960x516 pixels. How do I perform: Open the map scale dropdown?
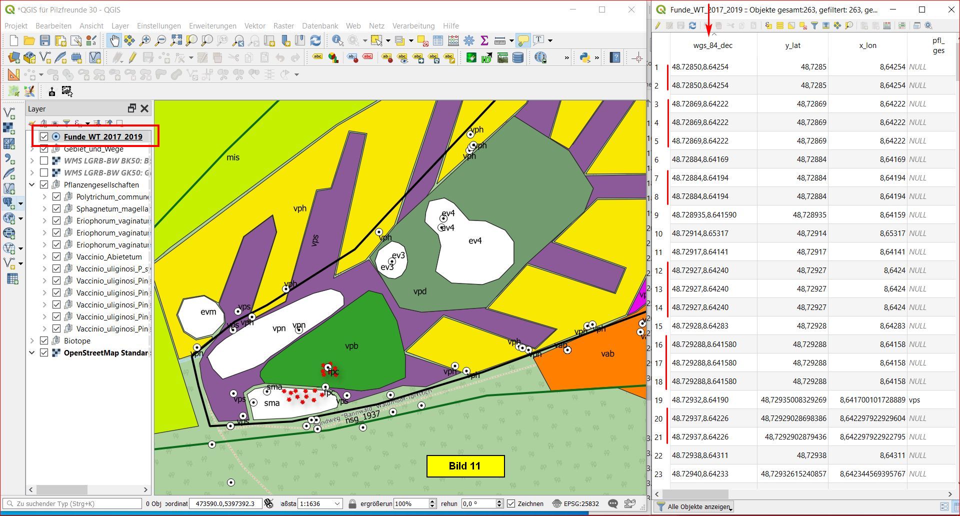337,503
